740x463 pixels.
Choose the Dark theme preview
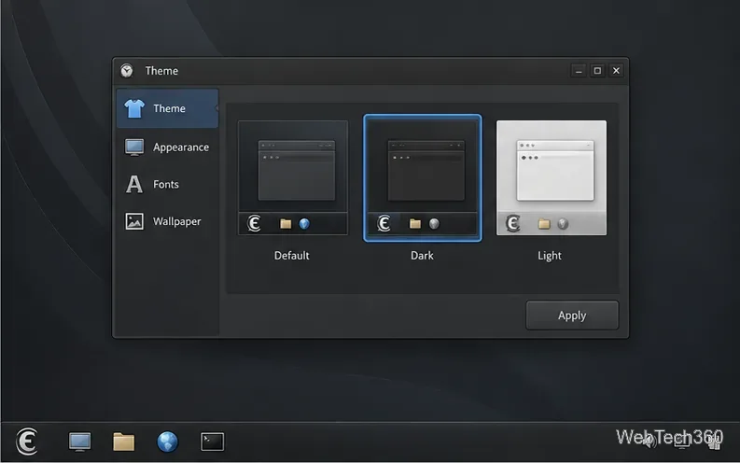point(423,178)
